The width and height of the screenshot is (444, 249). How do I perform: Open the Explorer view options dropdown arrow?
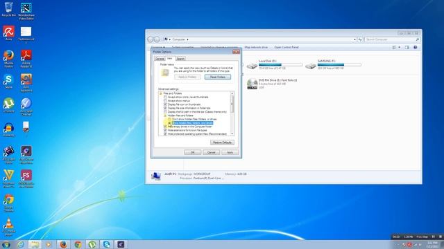point(400,48)
